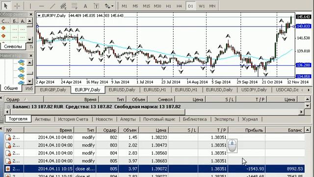Choose the equidistant channel tool
The height and width of the screenshot is (177, 314).
click(63, 6)
